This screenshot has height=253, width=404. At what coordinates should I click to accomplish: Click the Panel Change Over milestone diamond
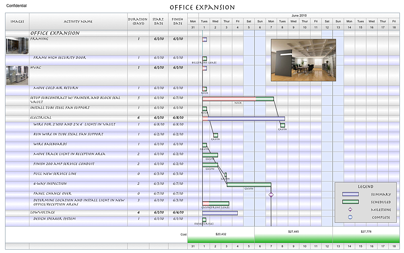tap(271, 194)
